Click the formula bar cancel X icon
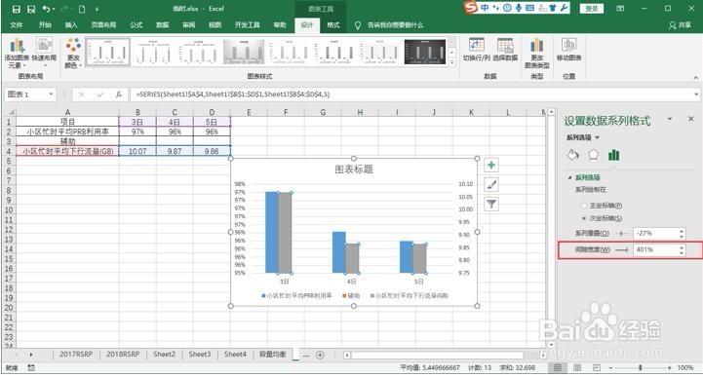This screenshot has width=703, height=377. point(81,94)
